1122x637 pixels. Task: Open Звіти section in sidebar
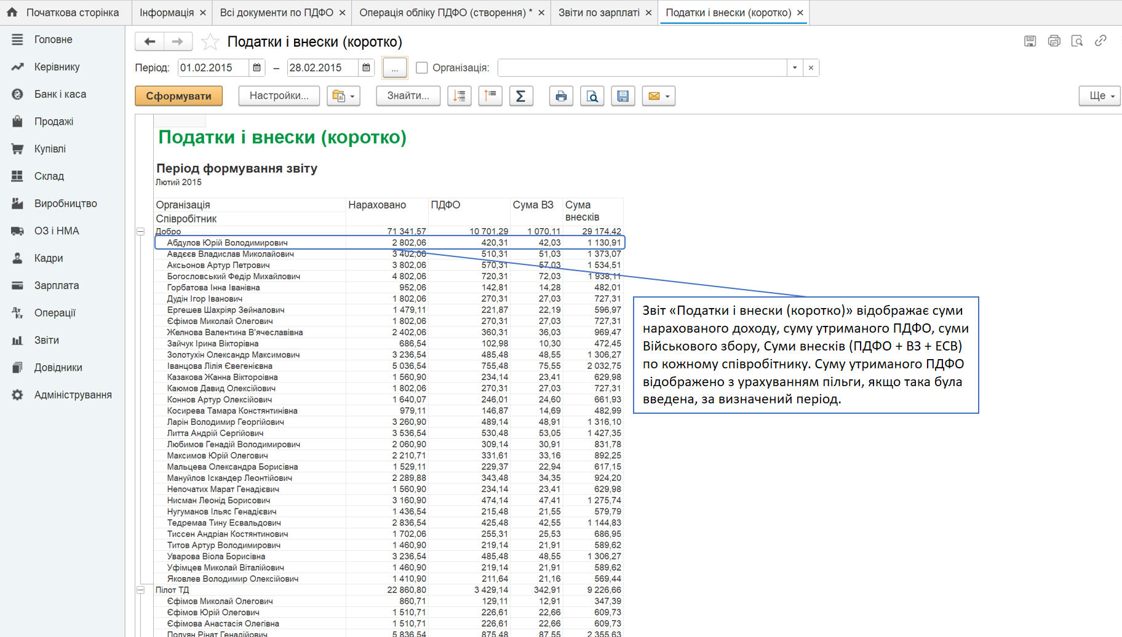[x=62, y=340]
